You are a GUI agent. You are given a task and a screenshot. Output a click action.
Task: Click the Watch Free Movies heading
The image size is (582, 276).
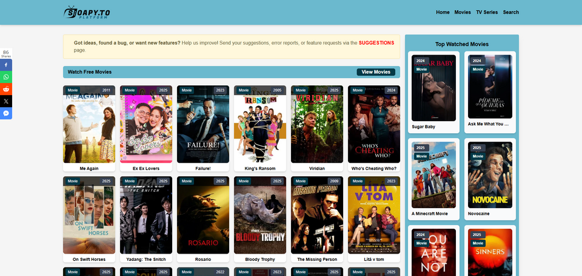tap(90, 72)
